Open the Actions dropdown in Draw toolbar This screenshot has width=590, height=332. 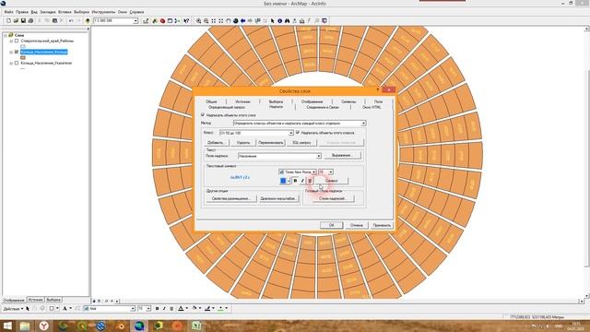click(x=13, y=309)
